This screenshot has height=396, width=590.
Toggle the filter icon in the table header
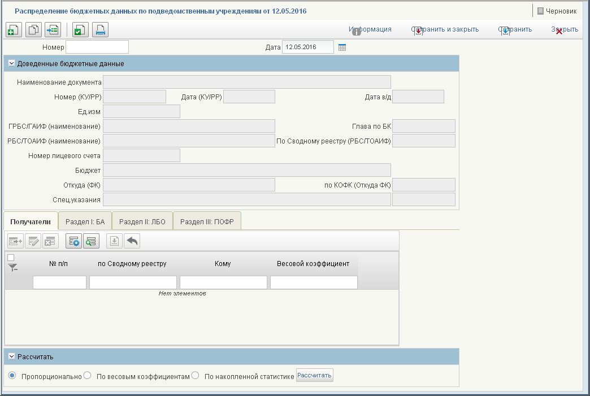pyautogui.click(x=13, y=268)
